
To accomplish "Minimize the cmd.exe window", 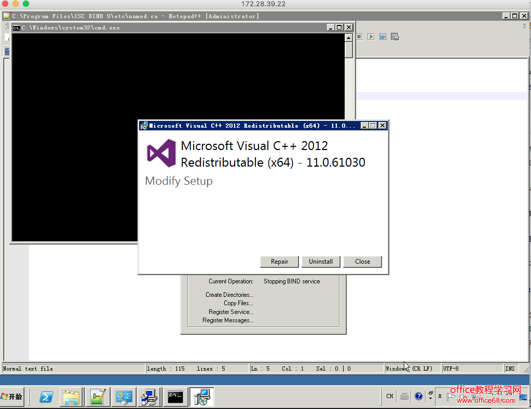I will coord(331,28).
